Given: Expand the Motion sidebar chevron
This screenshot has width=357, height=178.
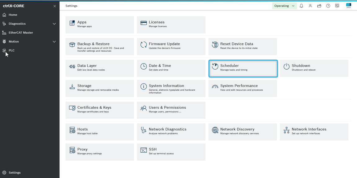Looking at the screenshot, I should 54,41.
